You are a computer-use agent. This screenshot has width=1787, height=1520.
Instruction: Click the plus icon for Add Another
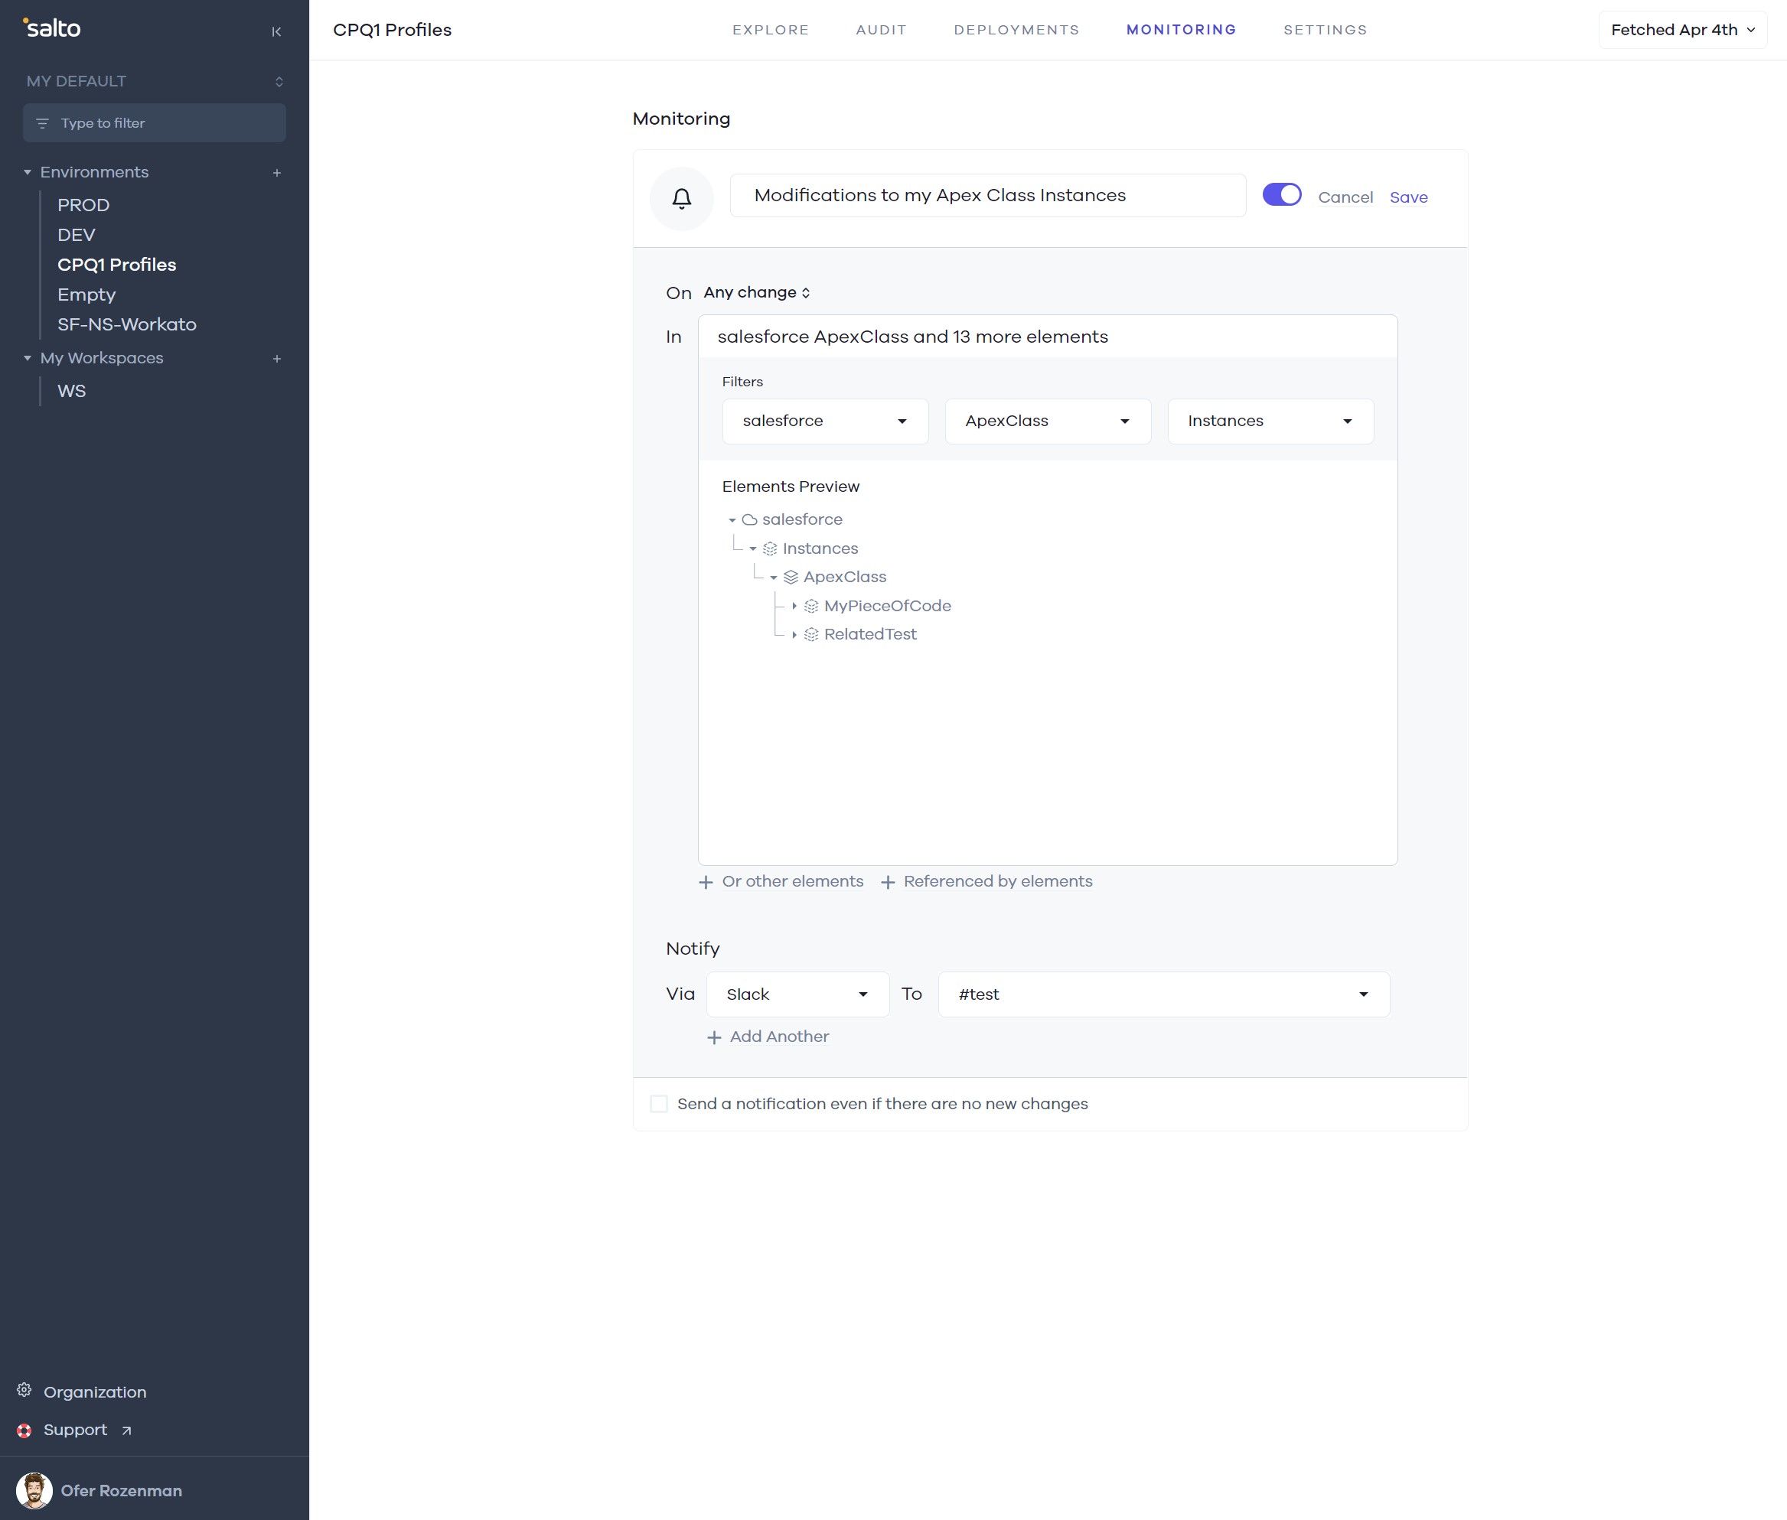pyautogui.click(x=714, y=1037)
